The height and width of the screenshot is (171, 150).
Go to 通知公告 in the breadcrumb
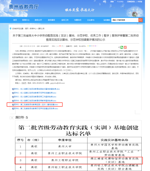[x=41, y=28]
